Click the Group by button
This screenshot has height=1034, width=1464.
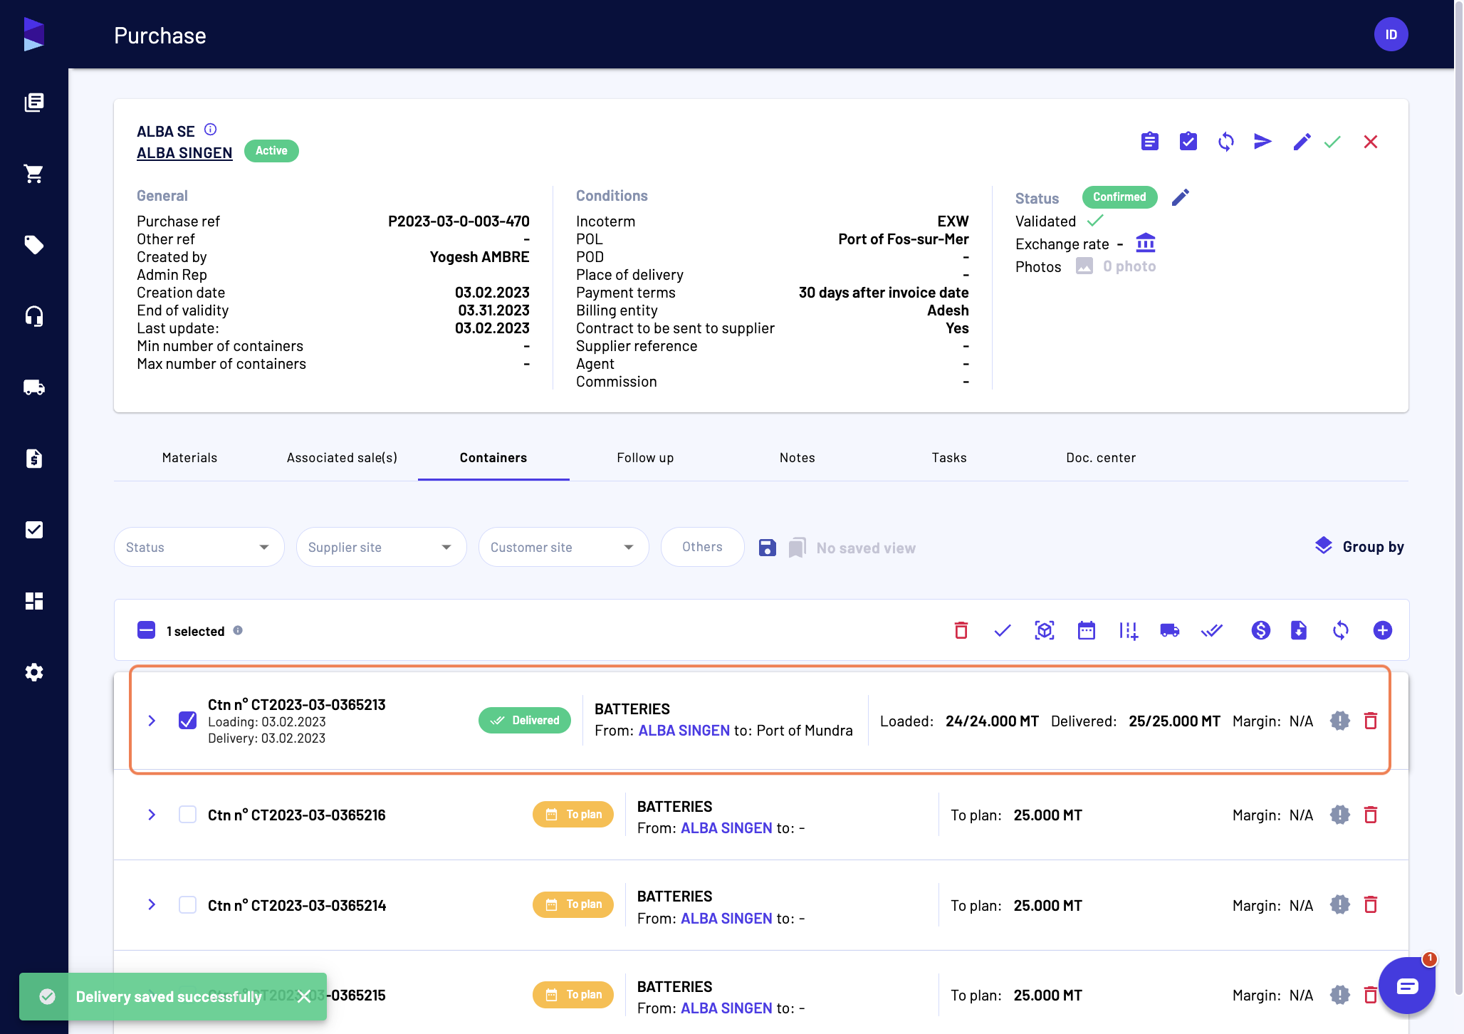(x=1359, y=547)
